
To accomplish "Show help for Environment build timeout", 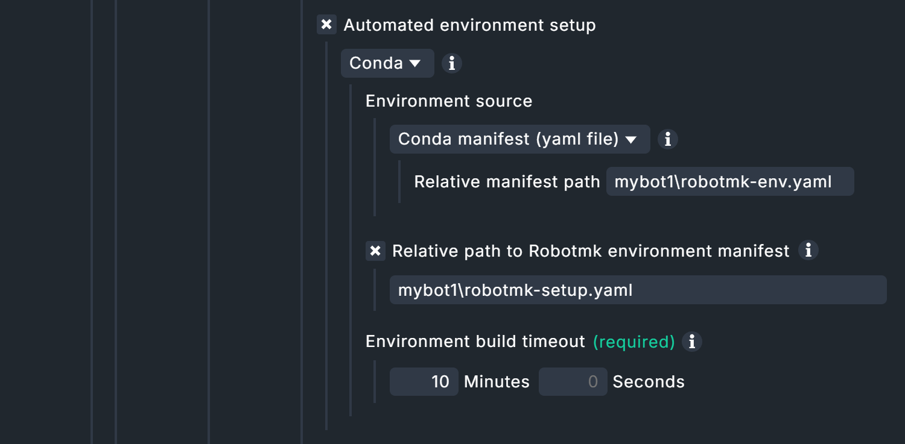I will pyautogui.click(x=691, y=342).
